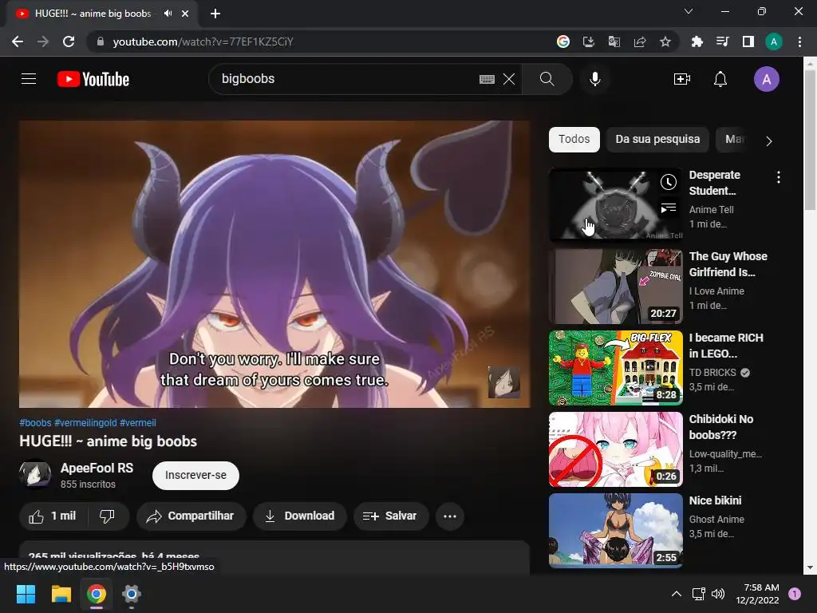The height and width of the screenshot is (613, 817).
Task: Open ApeeFool RS channel name
Action: 97,468
